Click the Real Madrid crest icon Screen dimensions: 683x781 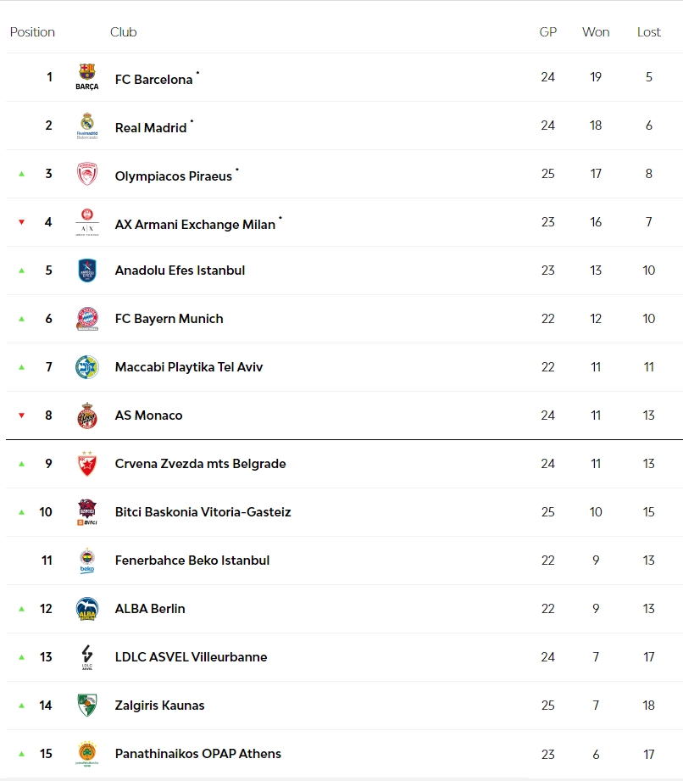(x=87, y=126)
